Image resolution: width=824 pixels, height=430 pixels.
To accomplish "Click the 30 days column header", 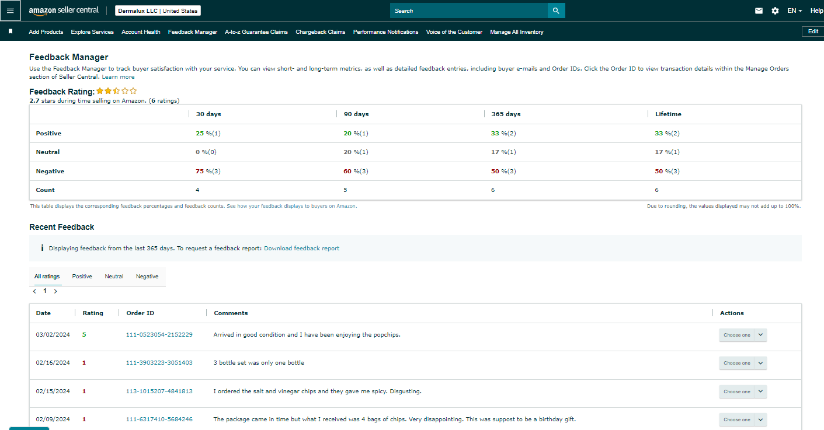I will pyautogui.click(x=208, y=114).
